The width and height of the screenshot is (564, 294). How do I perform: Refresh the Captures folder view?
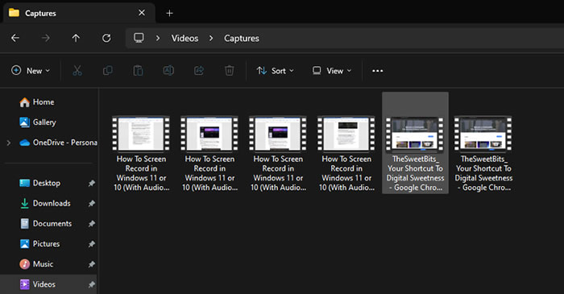pyautogui.click(x=106, y=38)
